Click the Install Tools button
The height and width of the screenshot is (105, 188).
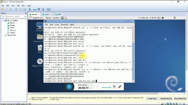click(152, 99)
